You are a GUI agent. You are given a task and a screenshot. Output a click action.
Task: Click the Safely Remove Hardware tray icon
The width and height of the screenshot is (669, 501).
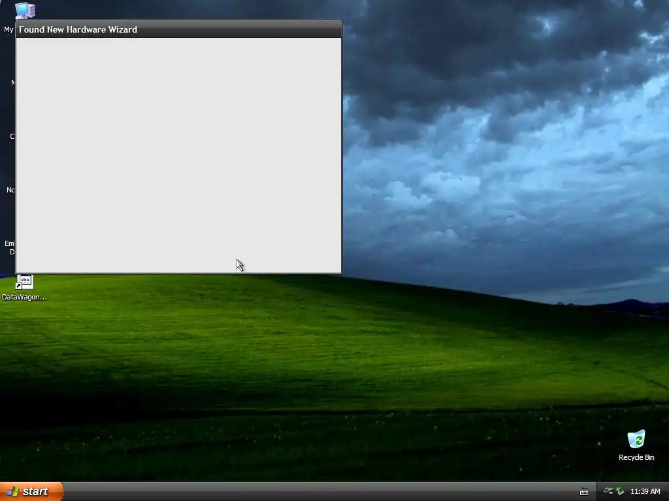pyautogui.click(x=620, y=491)
